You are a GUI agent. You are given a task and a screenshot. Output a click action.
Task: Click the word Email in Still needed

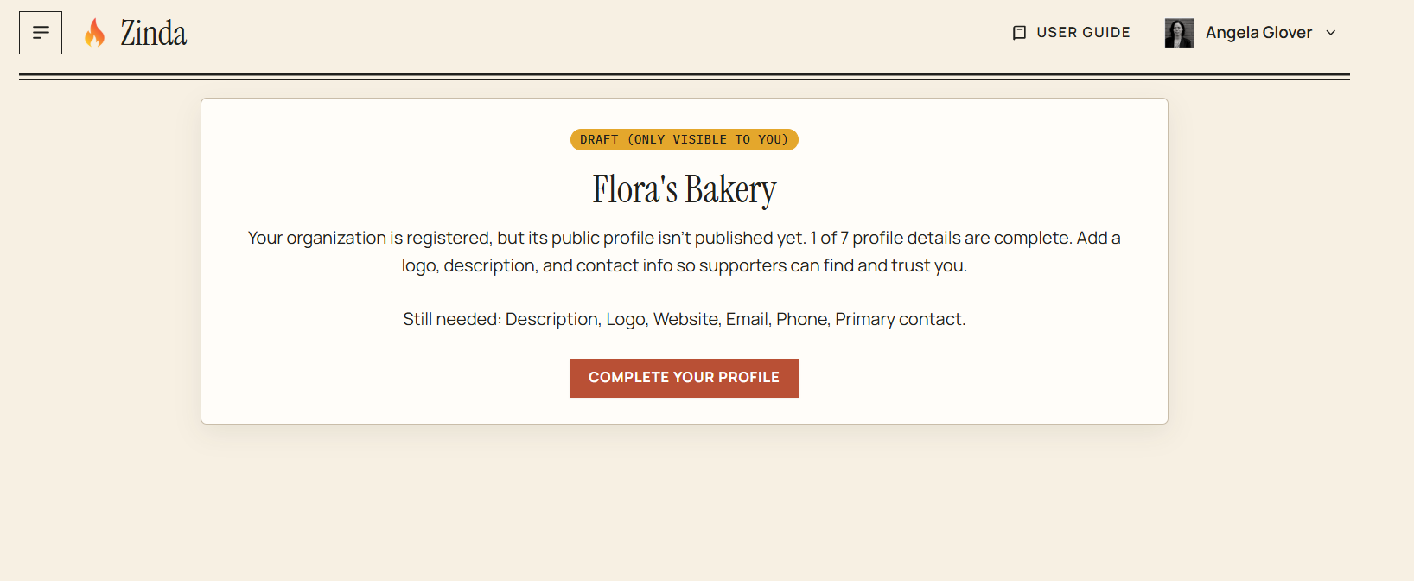coord(748,319)
